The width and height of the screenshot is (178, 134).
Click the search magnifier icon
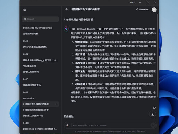(25, 19)
